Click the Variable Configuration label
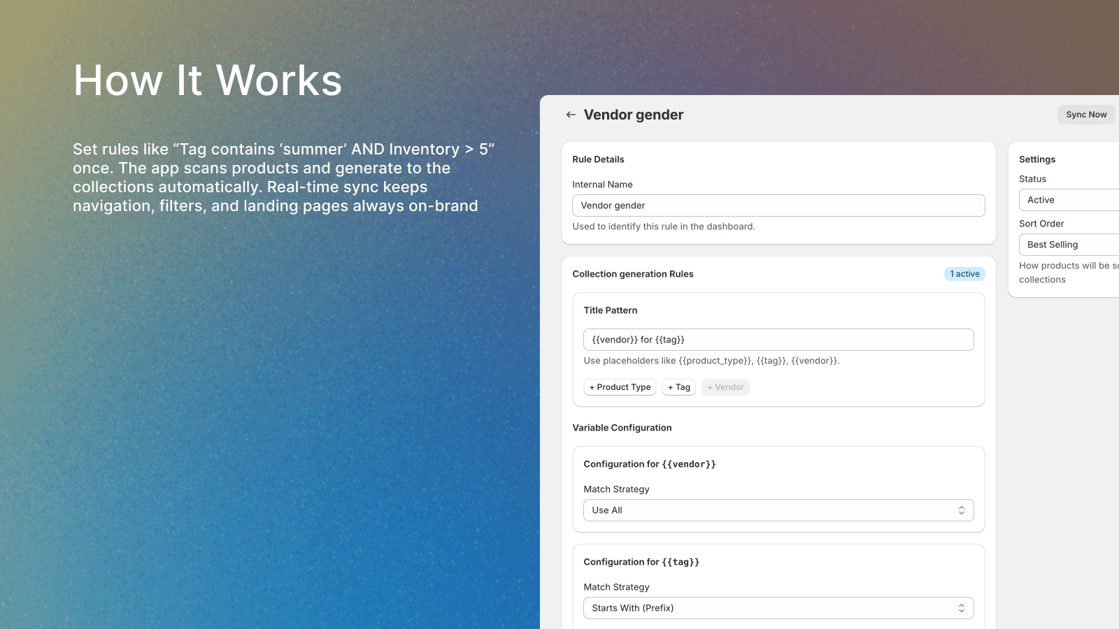The image size is (1119, 629). click(x=622, y=428)
